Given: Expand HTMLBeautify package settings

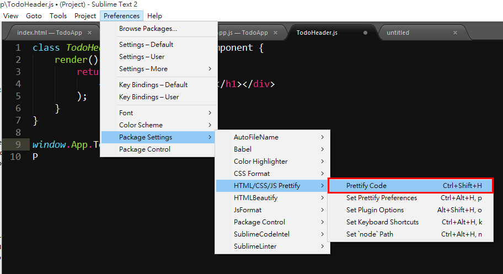Looking at the screenshot, I should tap(272, 198).
